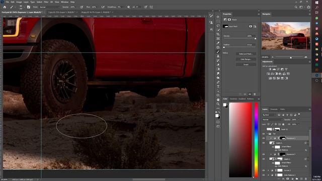Click the Navigator preview thumbnail

tap(286, 36)
